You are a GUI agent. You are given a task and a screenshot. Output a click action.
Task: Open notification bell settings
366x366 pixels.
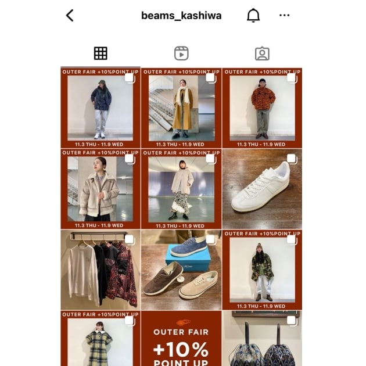coord(253,16)
